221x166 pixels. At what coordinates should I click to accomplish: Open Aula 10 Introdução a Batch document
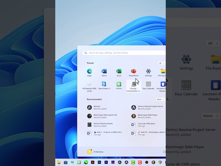pos(148,133)
